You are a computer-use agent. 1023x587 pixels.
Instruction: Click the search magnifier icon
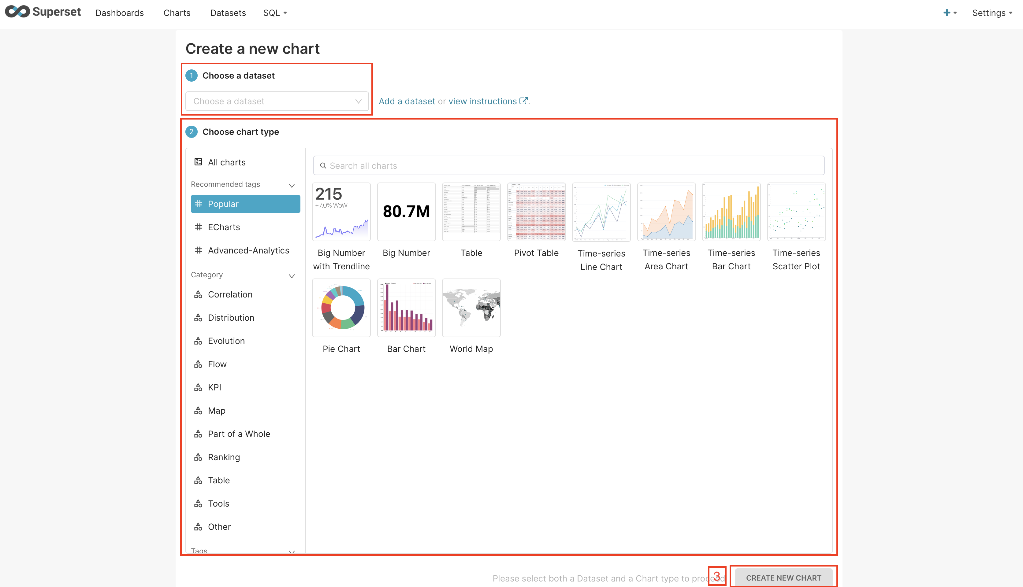[x=323, y=166]
